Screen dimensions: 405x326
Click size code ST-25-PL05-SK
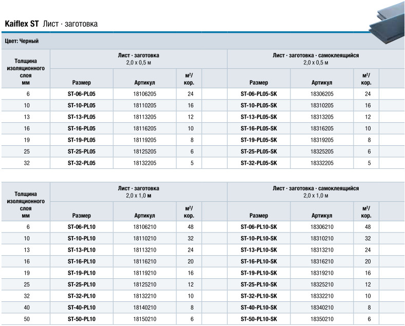click(x=259, y=151)
